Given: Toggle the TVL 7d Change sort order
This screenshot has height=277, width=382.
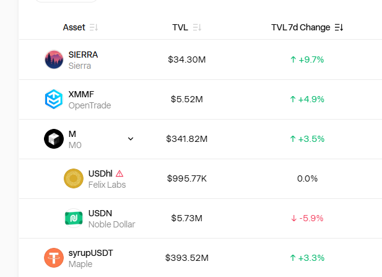Looking at the screenshot, I should tap(339, 27).
